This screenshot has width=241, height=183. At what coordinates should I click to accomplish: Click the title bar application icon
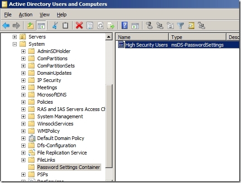pos(4,4)
